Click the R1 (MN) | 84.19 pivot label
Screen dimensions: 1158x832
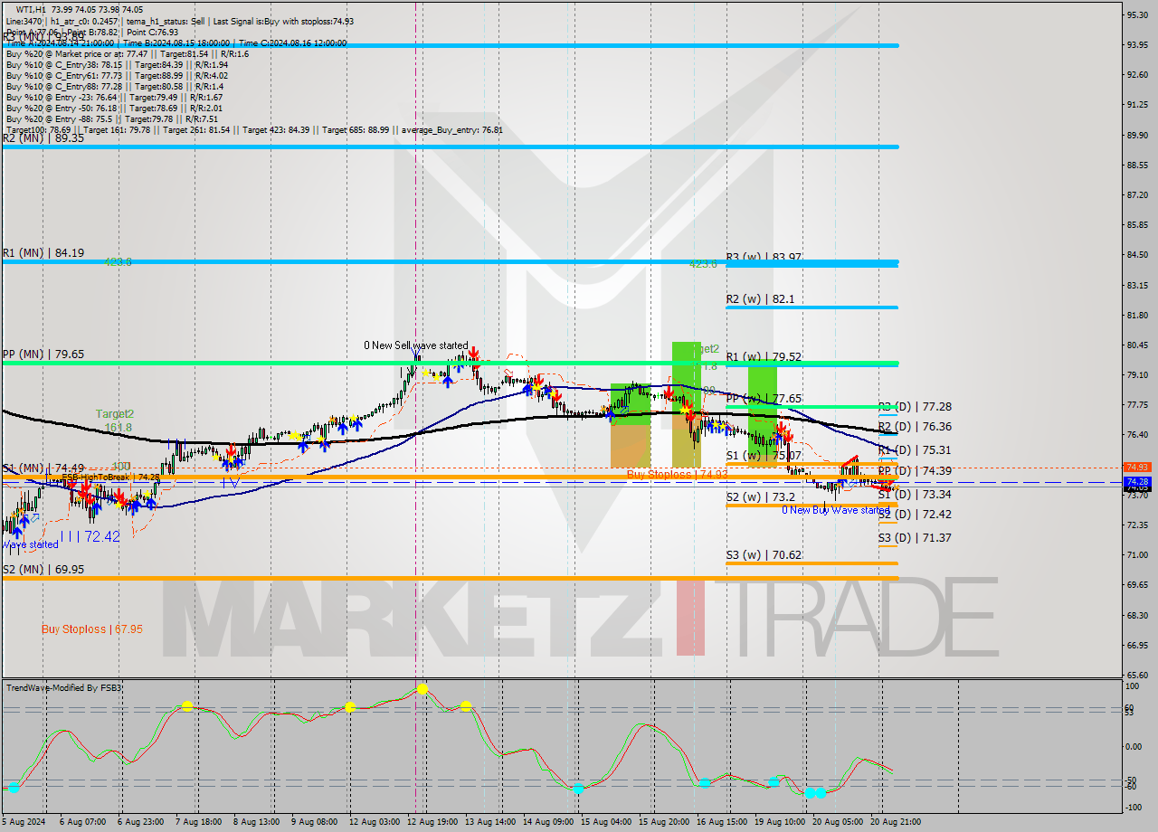[x=43, y=253]
